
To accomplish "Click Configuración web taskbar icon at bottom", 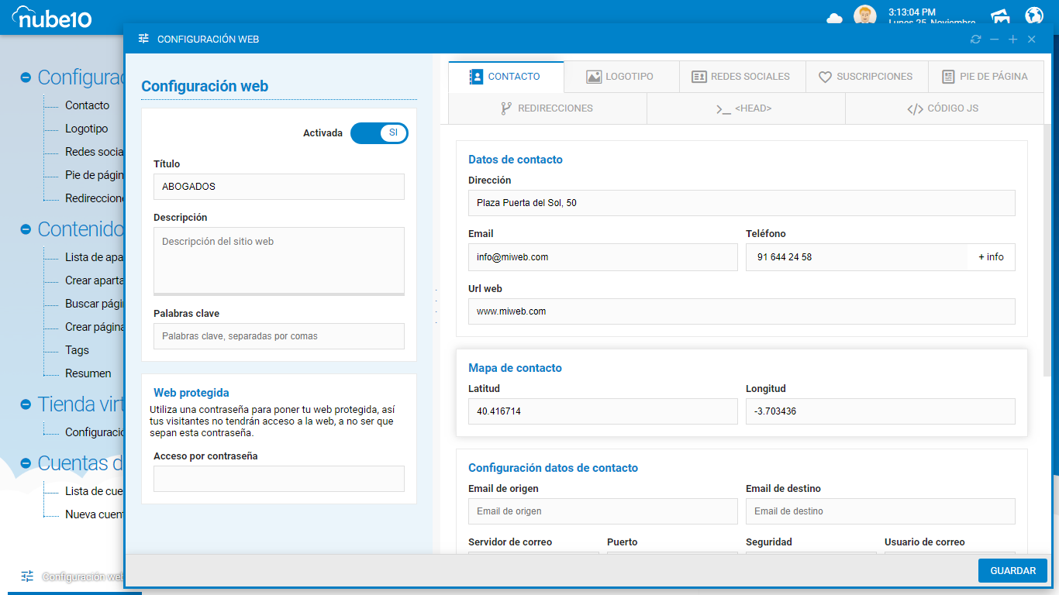I will pyautogui.click(x=28, y=576).
